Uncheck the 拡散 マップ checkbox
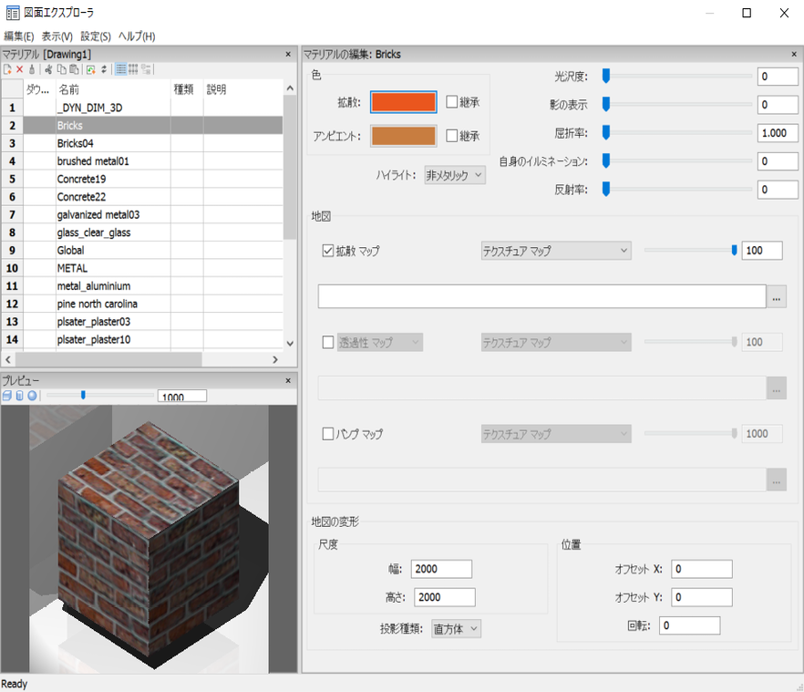Screen dimensions: 804x692 tap(328, 251)
